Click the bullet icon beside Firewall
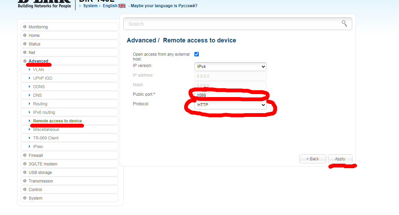The width and height of the screenshot is (399, 215). (25, 156)
